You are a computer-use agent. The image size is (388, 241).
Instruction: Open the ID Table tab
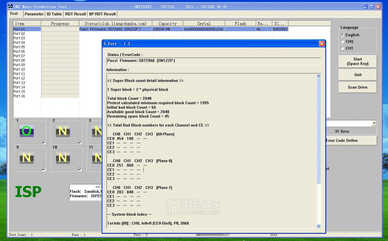pos(54,14)
